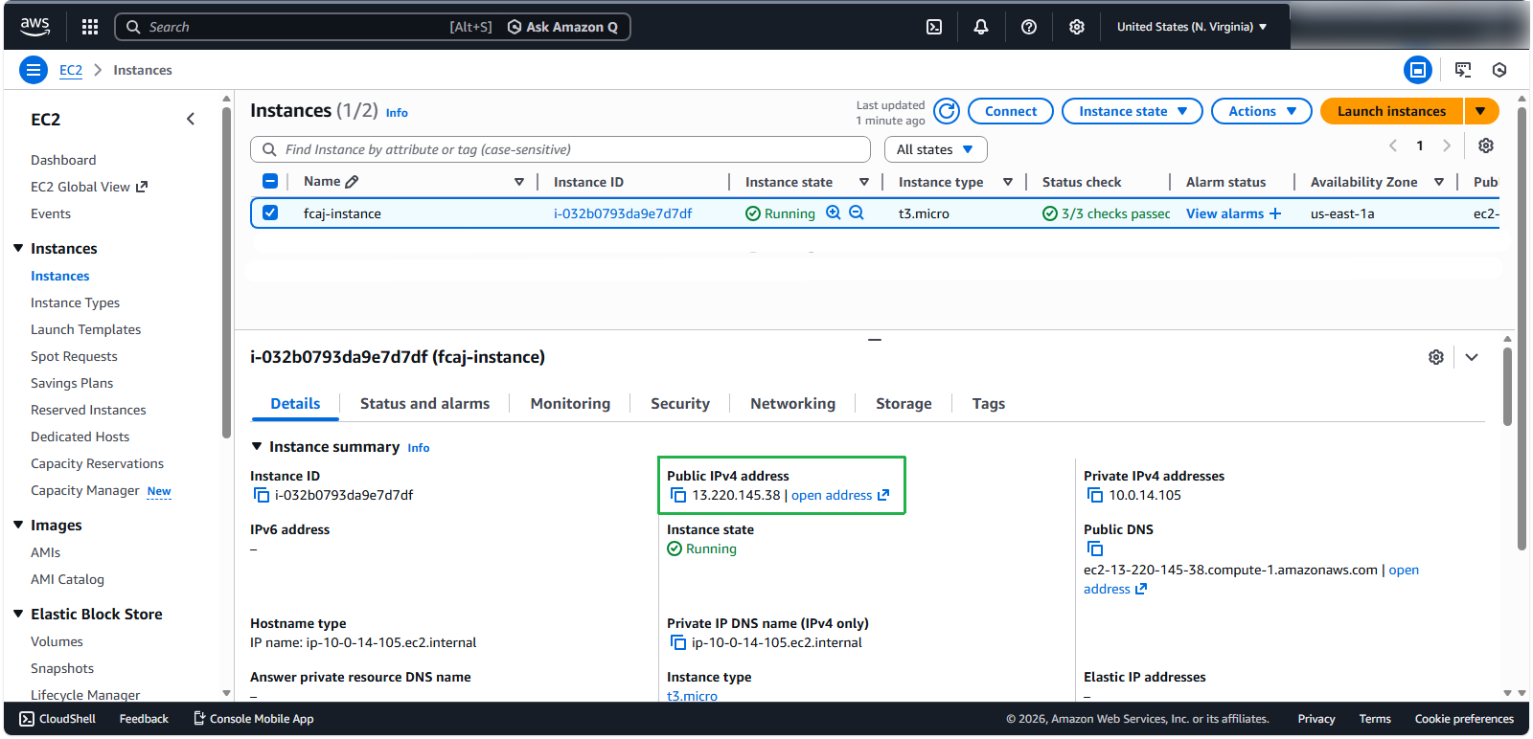
Task: Focus the Find Instance search filter field
Action: click(x=561, y=149)
